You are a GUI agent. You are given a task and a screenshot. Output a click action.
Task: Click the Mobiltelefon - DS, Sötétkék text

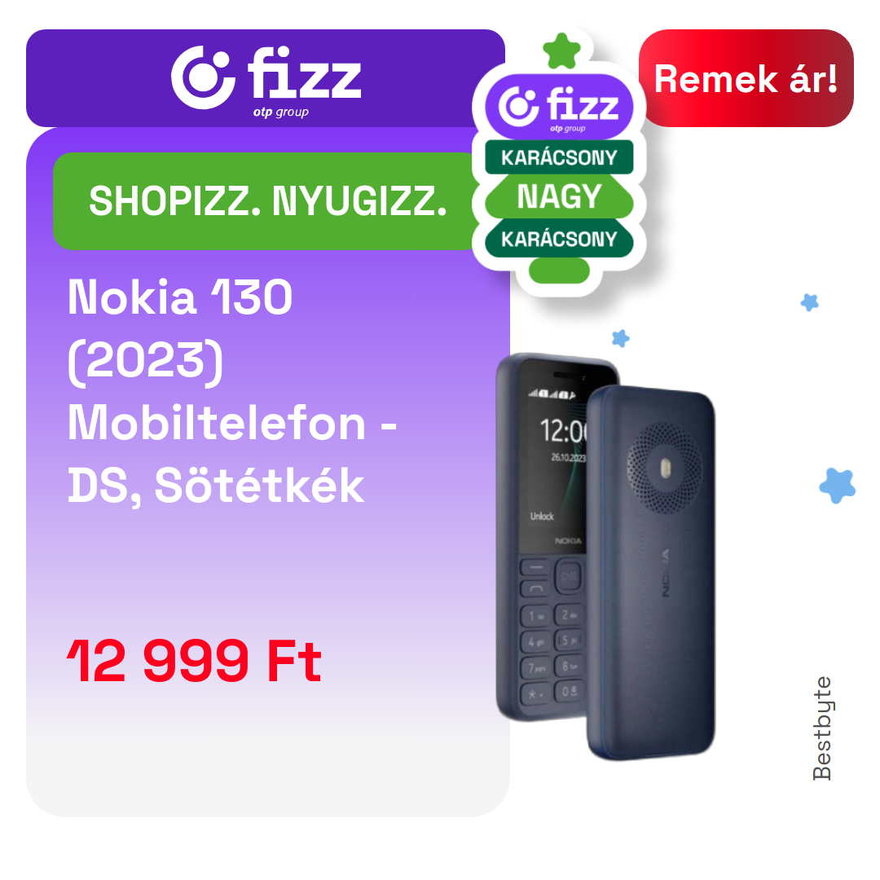coord(231,454)
